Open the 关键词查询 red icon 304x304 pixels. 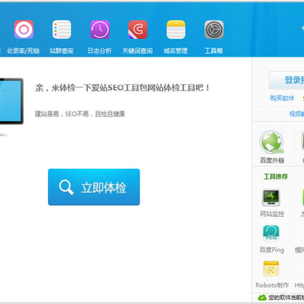[138, 30]
